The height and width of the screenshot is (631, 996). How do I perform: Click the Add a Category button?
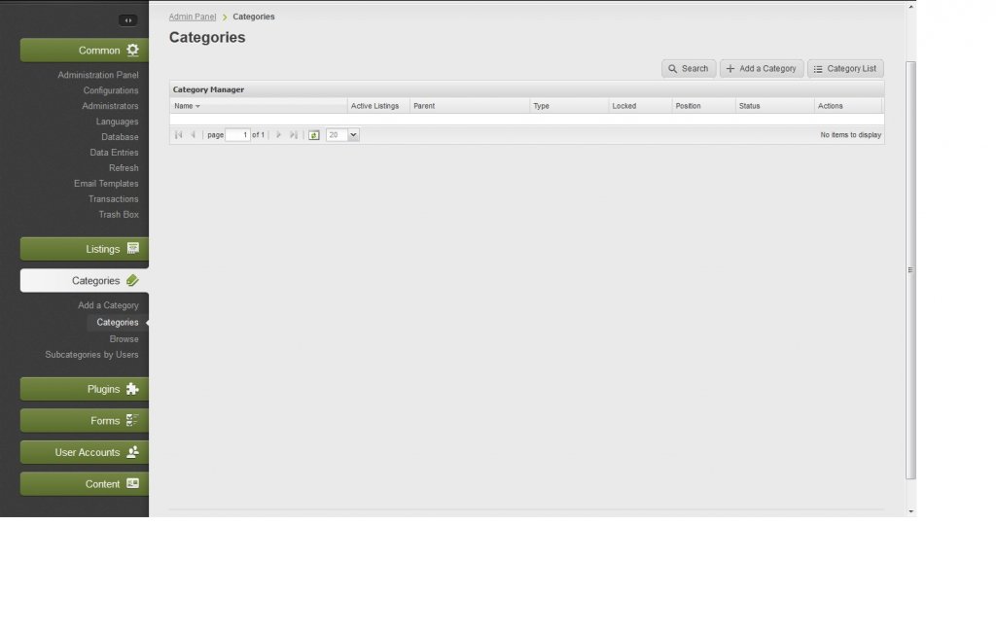pos(762,69)
